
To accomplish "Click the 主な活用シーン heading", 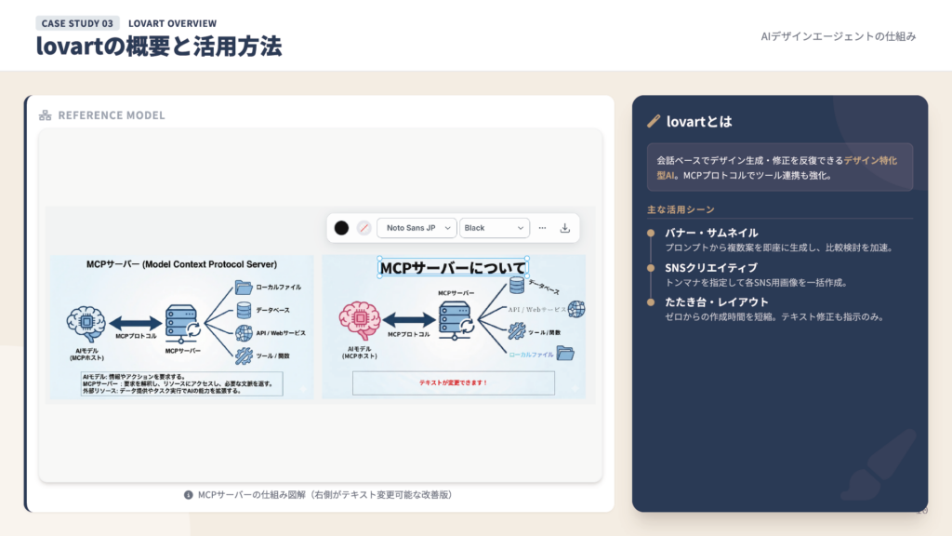I will click(x=681, y=209).
